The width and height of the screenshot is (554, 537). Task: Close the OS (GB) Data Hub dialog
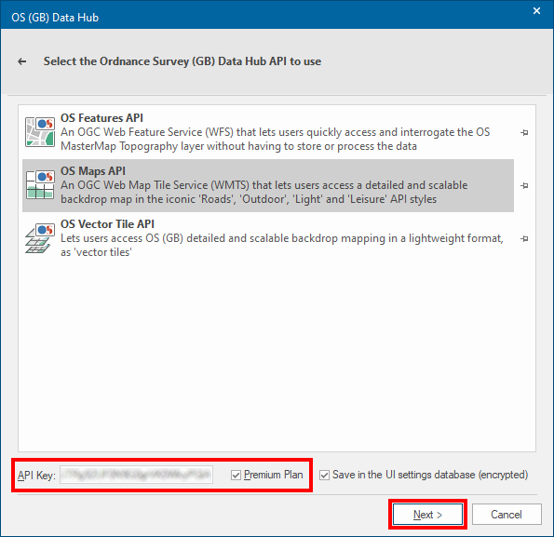[536, 11]
